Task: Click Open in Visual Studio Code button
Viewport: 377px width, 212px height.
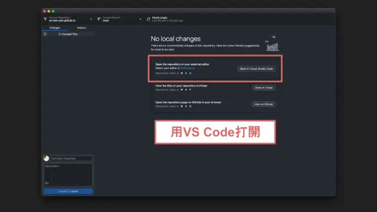Action: pyautogui.click(x=256, y=68)
